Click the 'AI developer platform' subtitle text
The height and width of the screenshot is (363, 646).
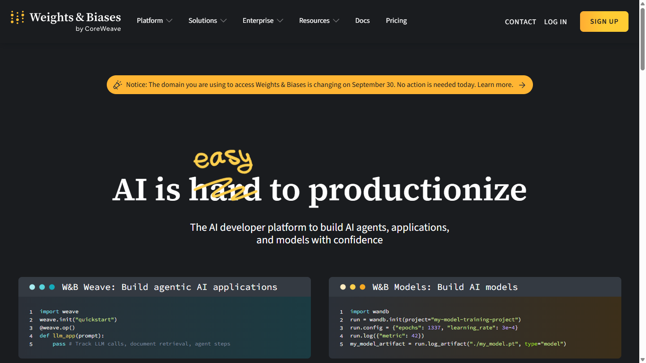coord(319,233)
